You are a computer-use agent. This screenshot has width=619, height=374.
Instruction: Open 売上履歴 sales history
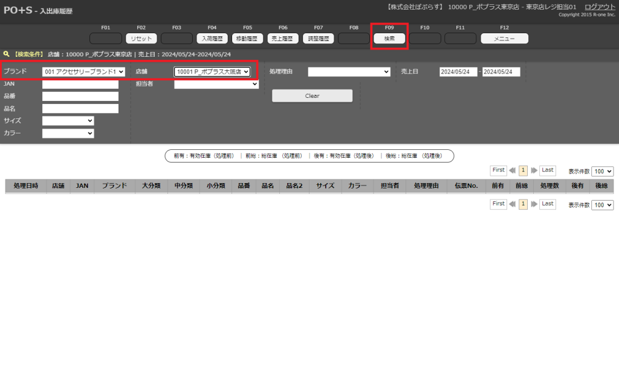point(283,39)
